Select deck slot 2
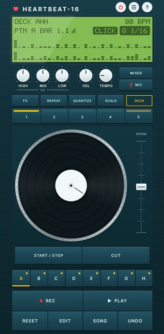 [x=54, y=116]
